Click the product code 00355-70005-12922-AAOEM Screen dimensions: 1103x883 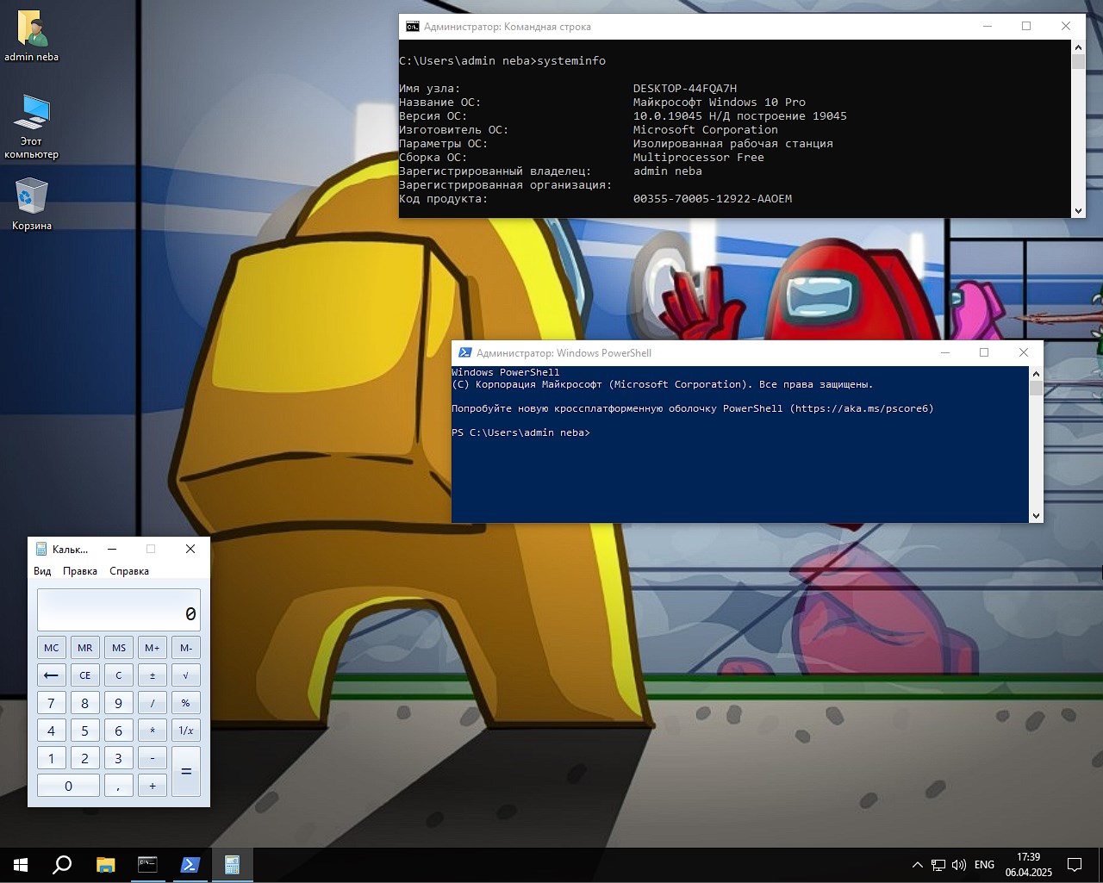[713, 199]
